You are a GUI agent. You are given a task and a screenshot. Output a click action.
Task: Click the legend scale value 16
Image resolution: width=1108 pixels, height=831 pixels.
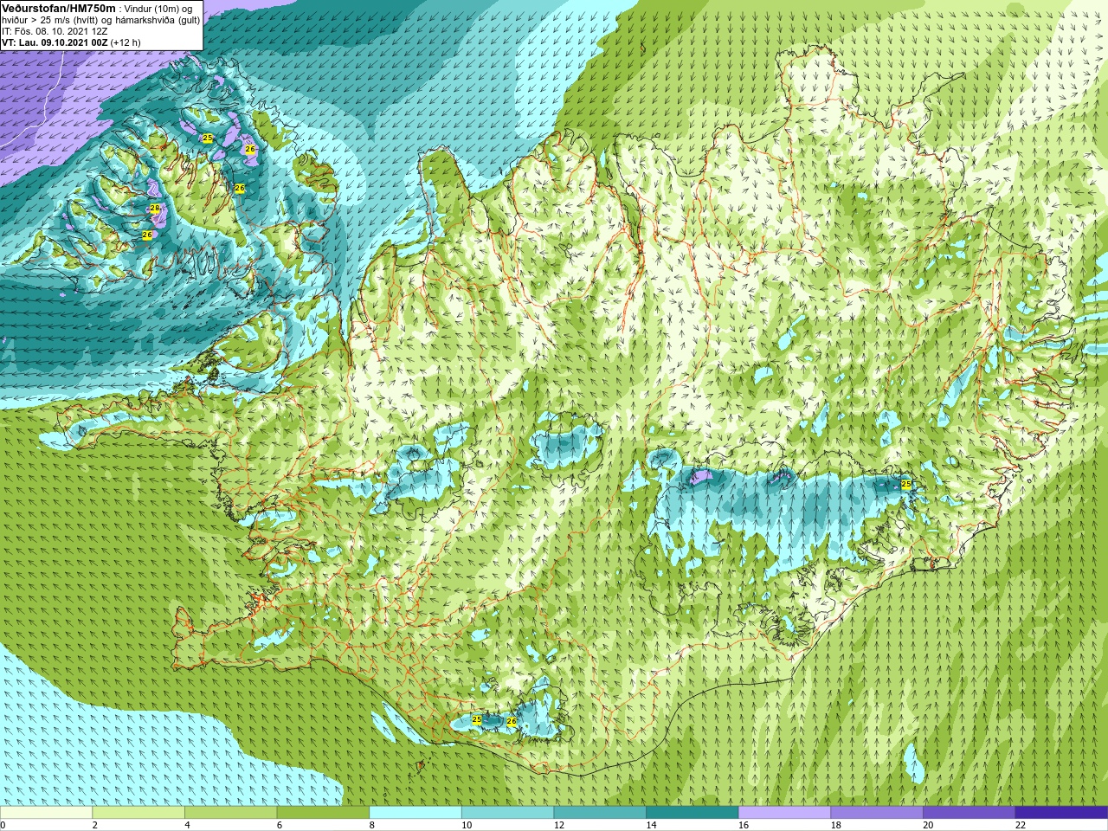click(x=744, y=826)
